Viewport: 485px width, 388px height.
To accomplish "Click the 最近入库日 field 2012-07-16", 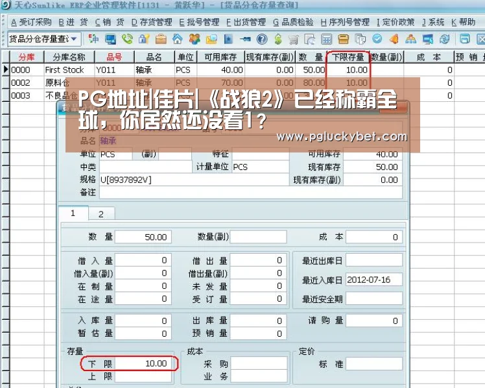I will point(373,280).
